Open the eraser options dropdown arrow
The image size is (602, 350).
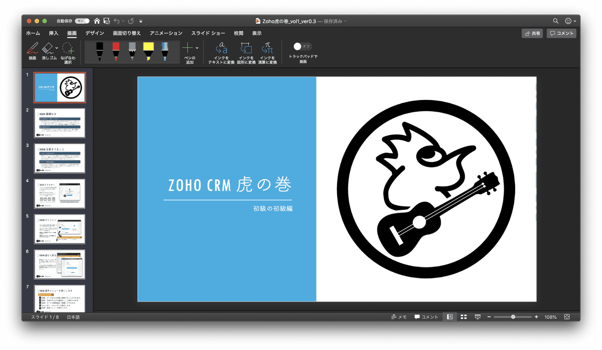pos(56,48)
